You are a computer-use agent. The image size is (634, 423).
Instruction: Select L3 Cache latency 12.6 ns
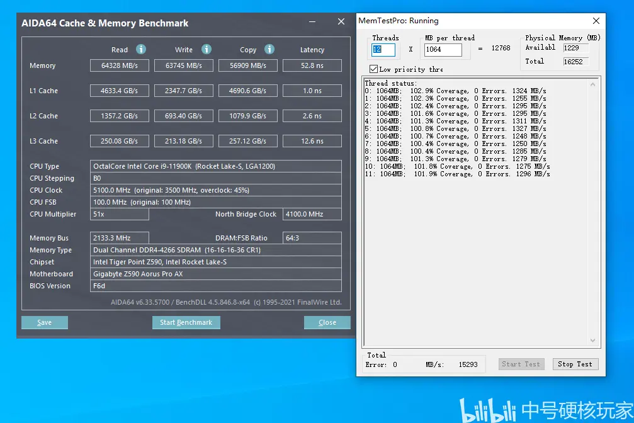(312, 141)
